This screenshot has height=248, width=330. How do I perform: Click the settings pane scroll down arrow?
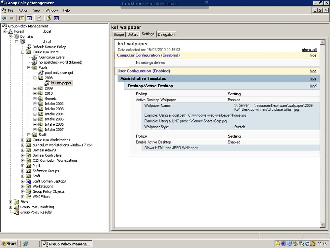point(322,225)
